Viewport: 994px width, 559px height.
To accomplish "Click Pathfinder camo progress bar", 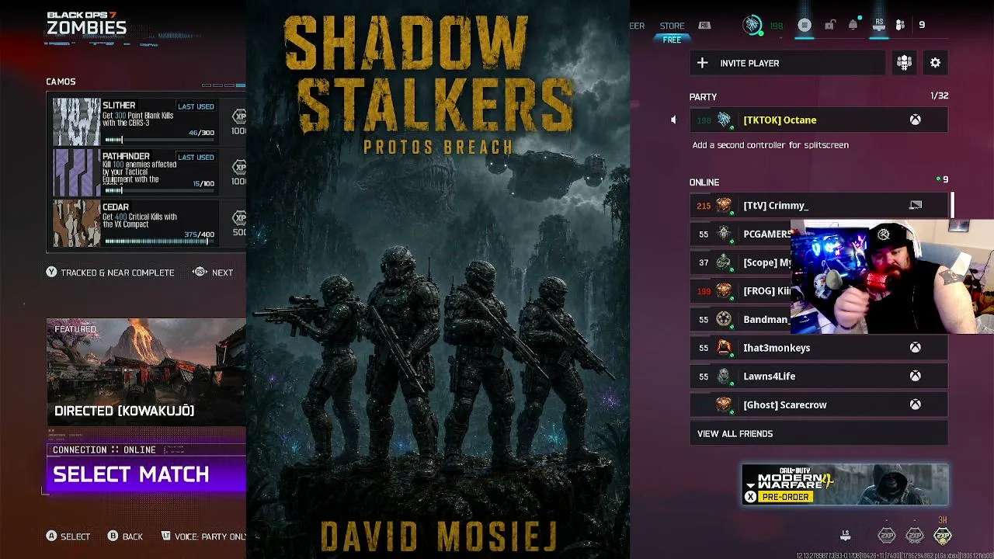I will pyautogui.click(x=159, y=190).
